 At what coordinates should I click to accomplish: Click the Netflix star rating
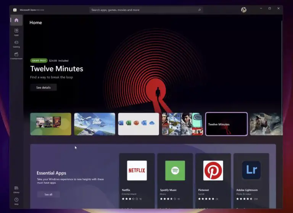pos(130,199)
